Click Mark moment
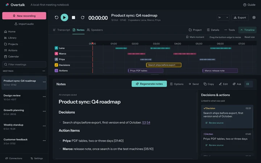Screen dimensions: 261x163 [x=195, y=37]
